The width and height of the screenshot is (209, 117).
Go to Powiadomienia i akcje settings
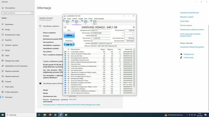click(x=12, y=35)
